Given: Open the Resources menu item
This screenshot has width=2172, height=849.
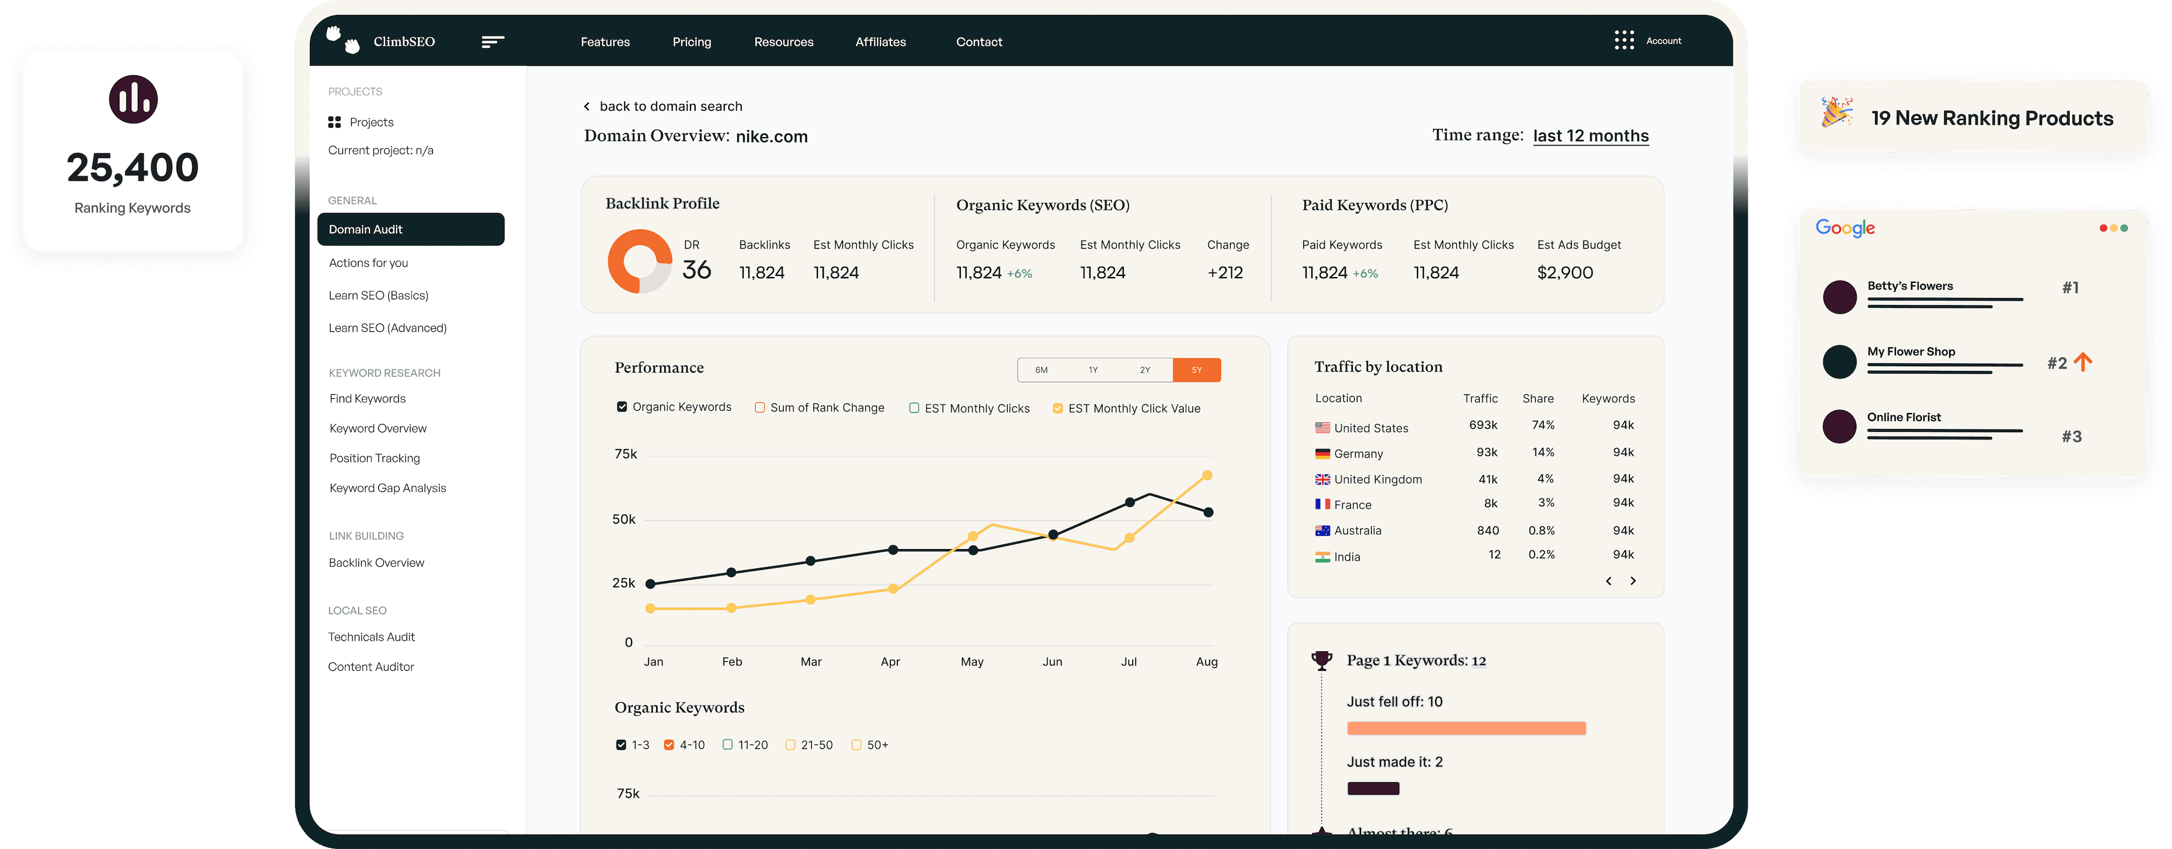Looking at the screenshot, I should 784,39.
